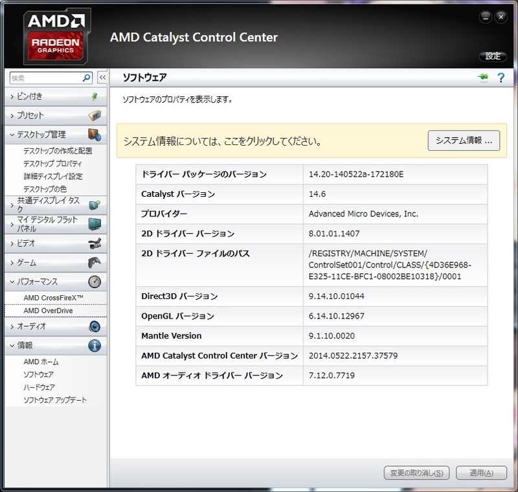Open デスクトップの作成と配置 page
The image size is (518, 492).
click(x=58, y=151)
